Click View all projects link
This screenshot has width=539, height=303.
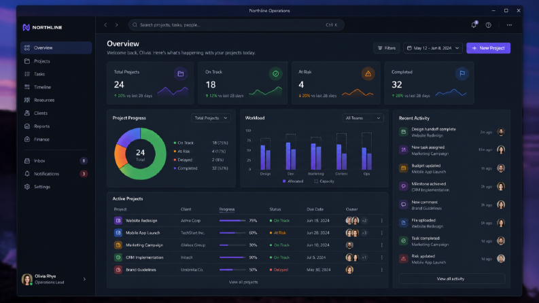243,282
